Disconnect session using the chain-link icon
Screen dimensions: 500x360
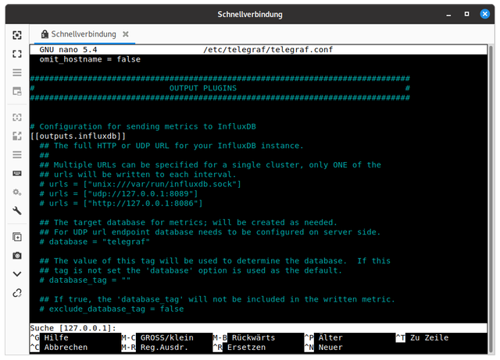click(17, 293)
